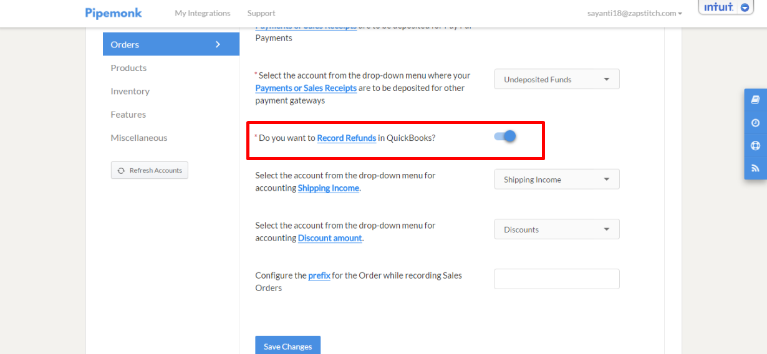
Task: Open the sayanti18@zapstitch.com account menu
Action: point(635,13)
